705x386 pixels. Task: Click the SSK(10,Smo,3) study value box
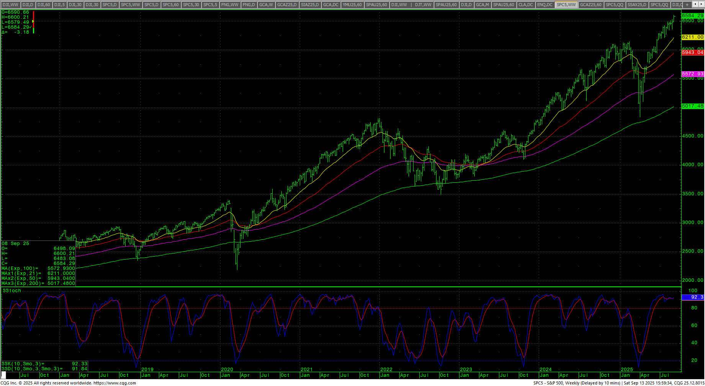point(44,364)
